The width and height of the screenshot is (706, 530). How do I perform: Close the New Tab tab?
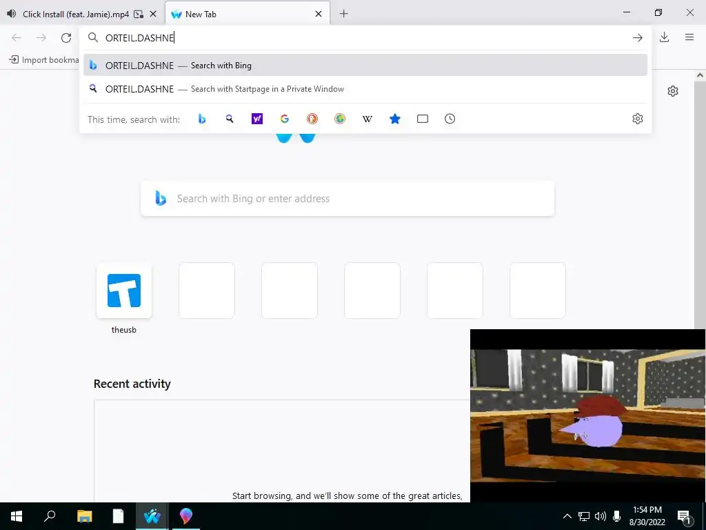point(319,14)
